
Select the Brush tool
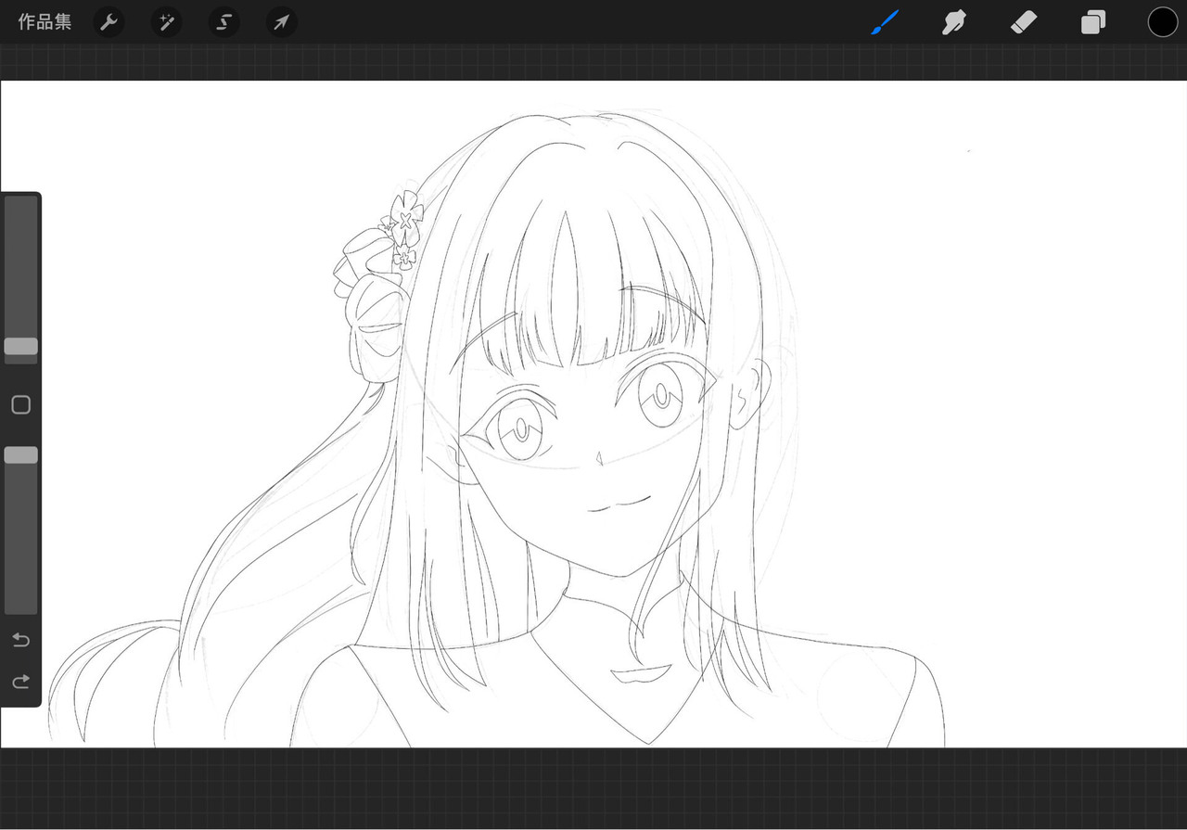[x=885, y=22]
